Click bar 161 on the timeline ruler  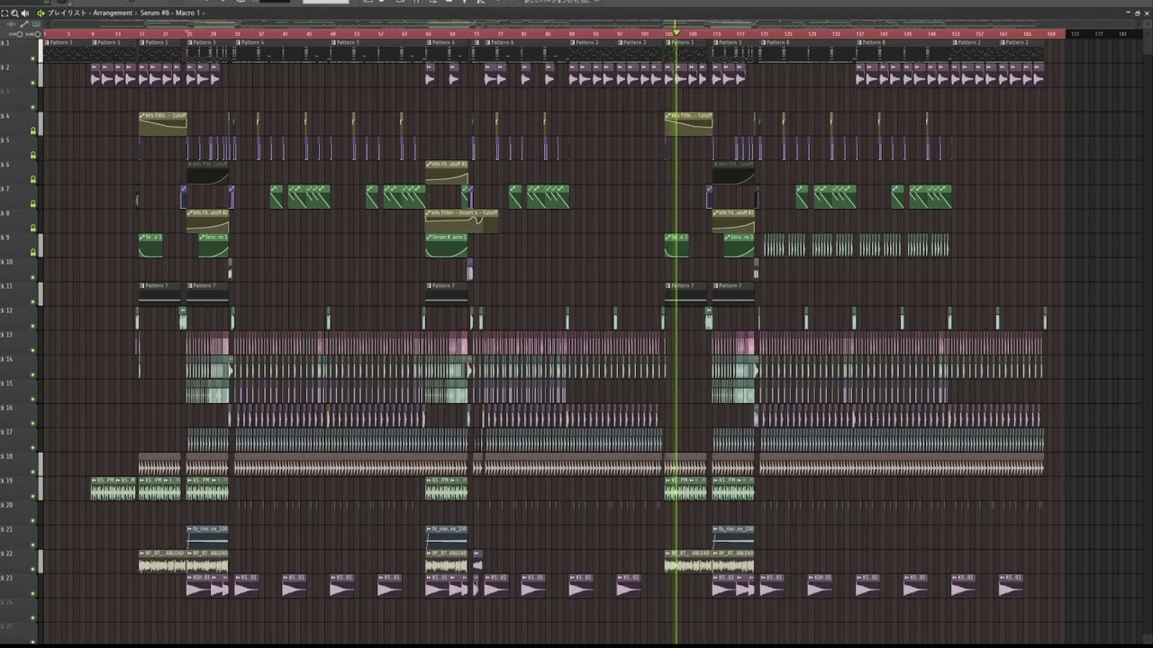click(1003, 34)
